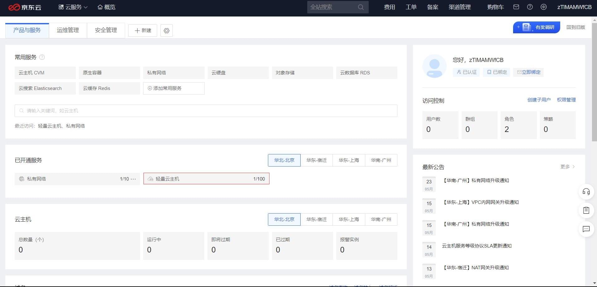Click 创建子用户 link
The width and height of the screenshot is (597, 287).
tap(539, 100)
